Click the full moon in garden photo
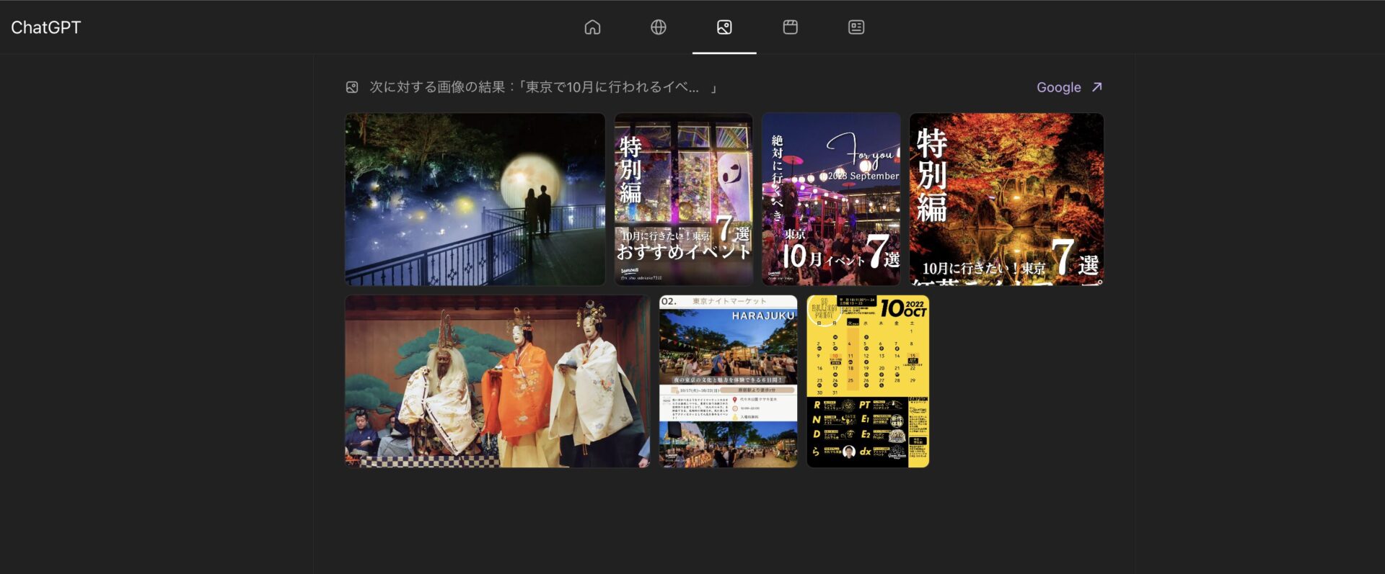This screenshot has height=574, width=1385. pos(530,175)
